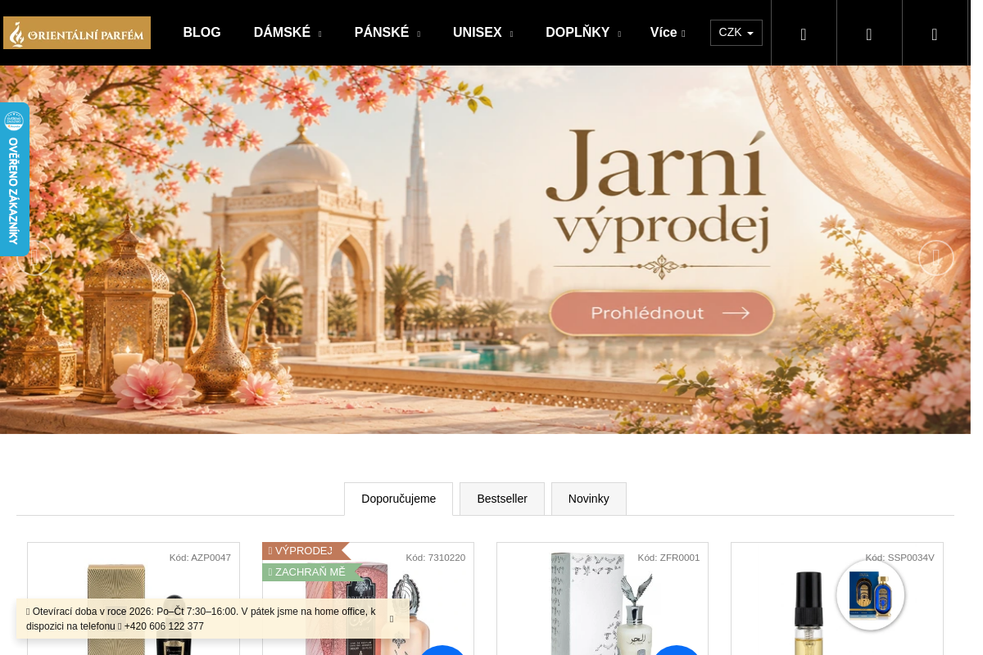Go to next banner slide

coord(935,258)
